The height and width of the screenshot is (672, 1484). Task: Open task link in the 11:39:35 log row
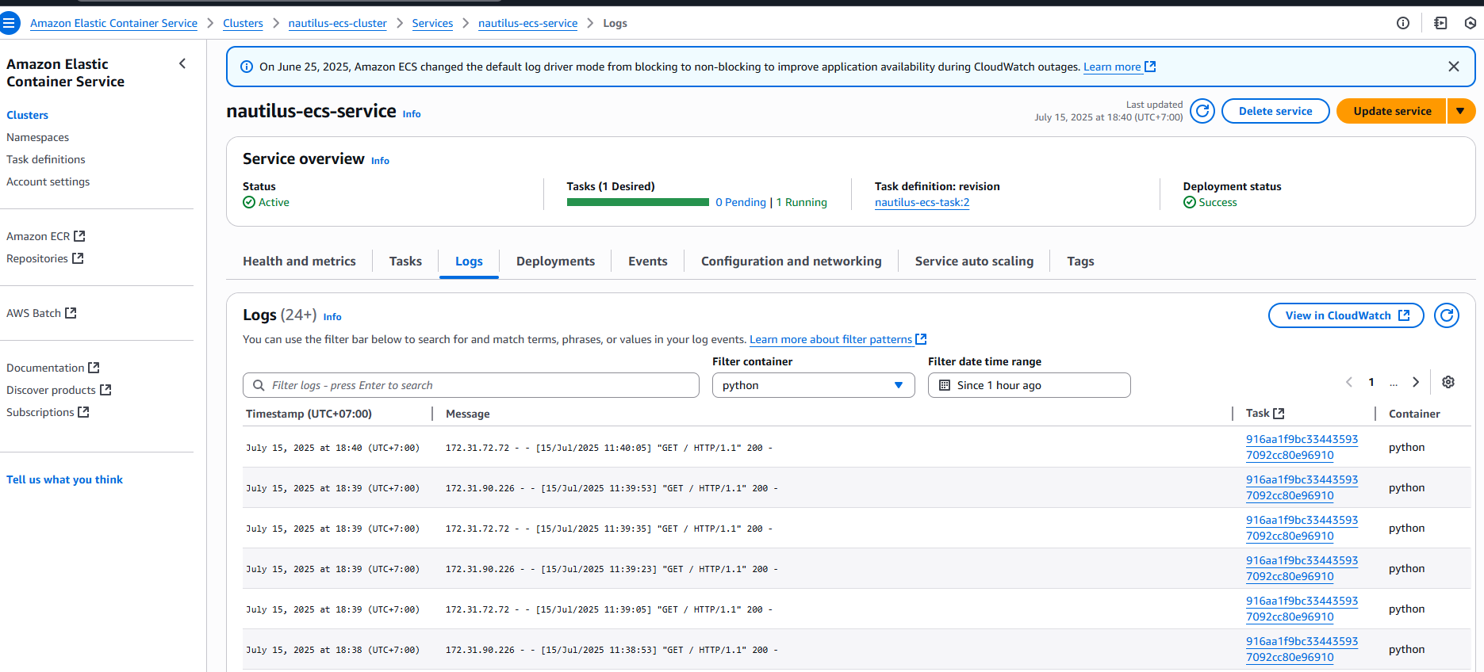tap(1302, 528)
